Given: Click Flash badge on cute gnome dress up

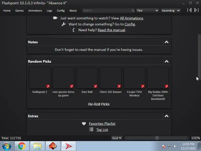Looking at the screenshot, I should pyautogui.click(x=72, y=86).
